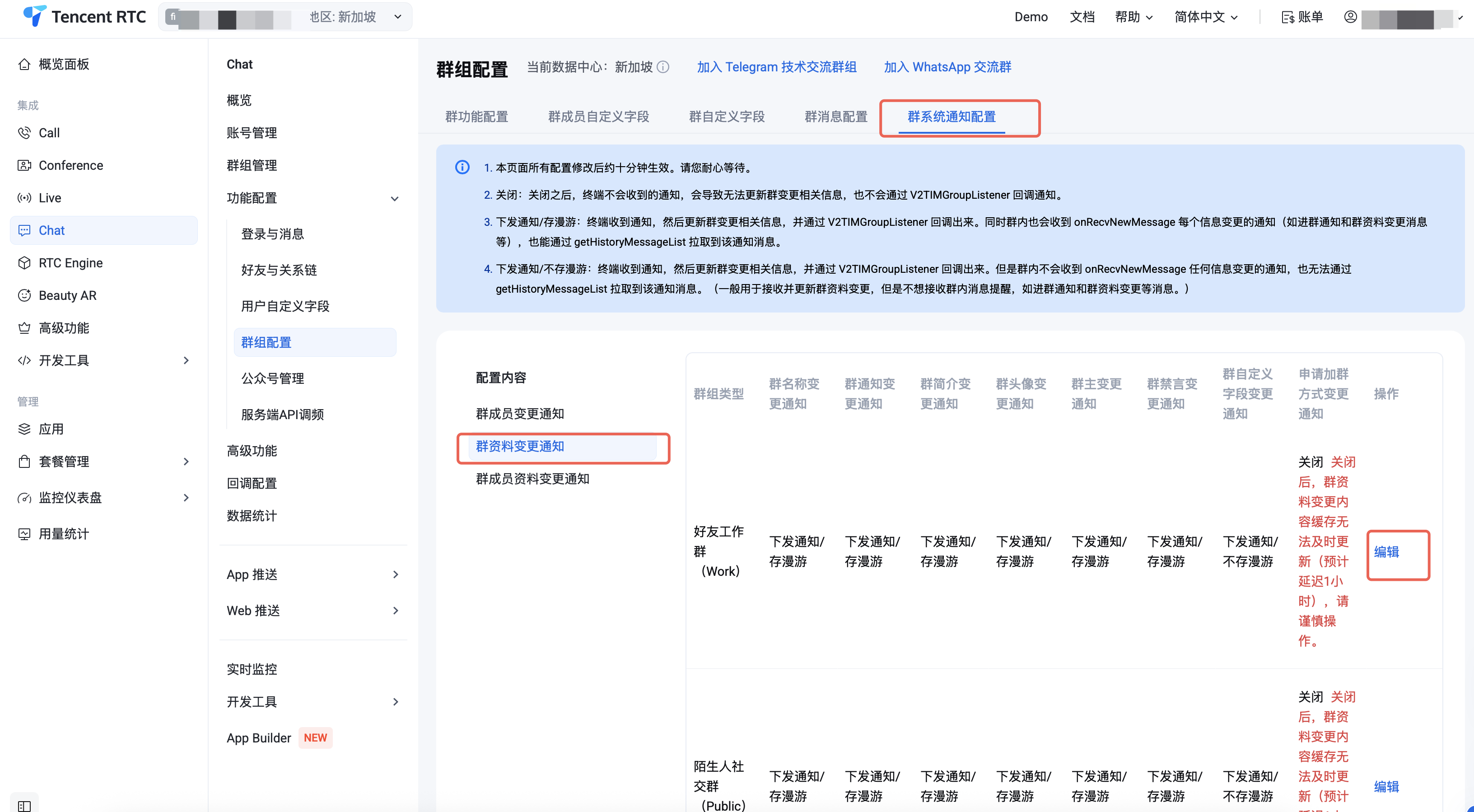The width and height of the screenshot is (1474, 812).
Task: Click 编辑 for the Work group row
Action: coord(1386,551)
